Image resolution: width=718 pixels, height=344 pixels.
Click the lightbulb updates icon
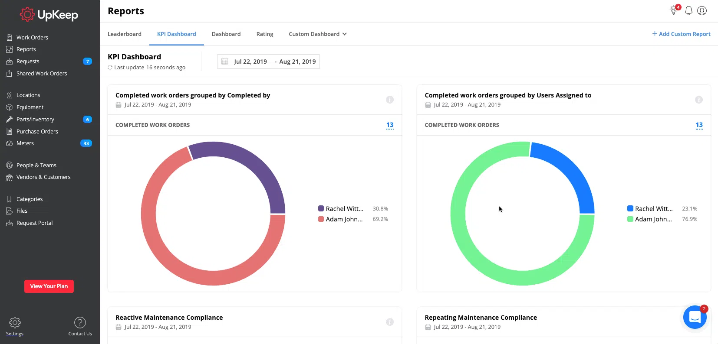[x=674, y=10]
